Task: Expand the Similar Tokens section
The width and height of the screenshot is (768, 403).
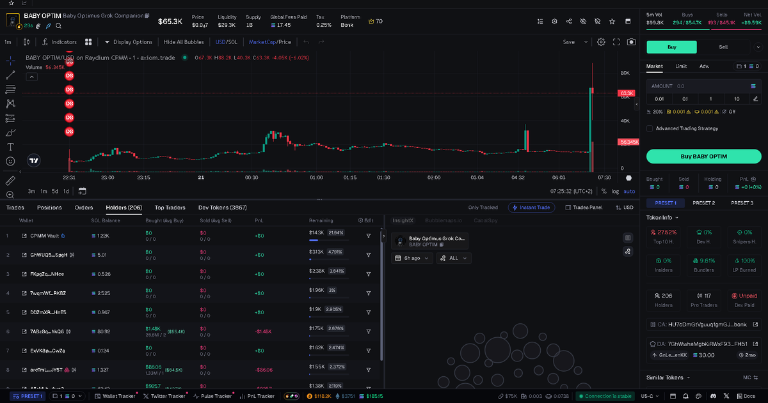Action: pyautogui.click(x=669, y=377)
